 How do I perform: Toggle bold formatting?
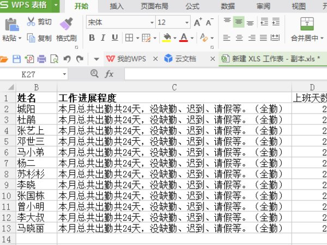coord(92,38)
